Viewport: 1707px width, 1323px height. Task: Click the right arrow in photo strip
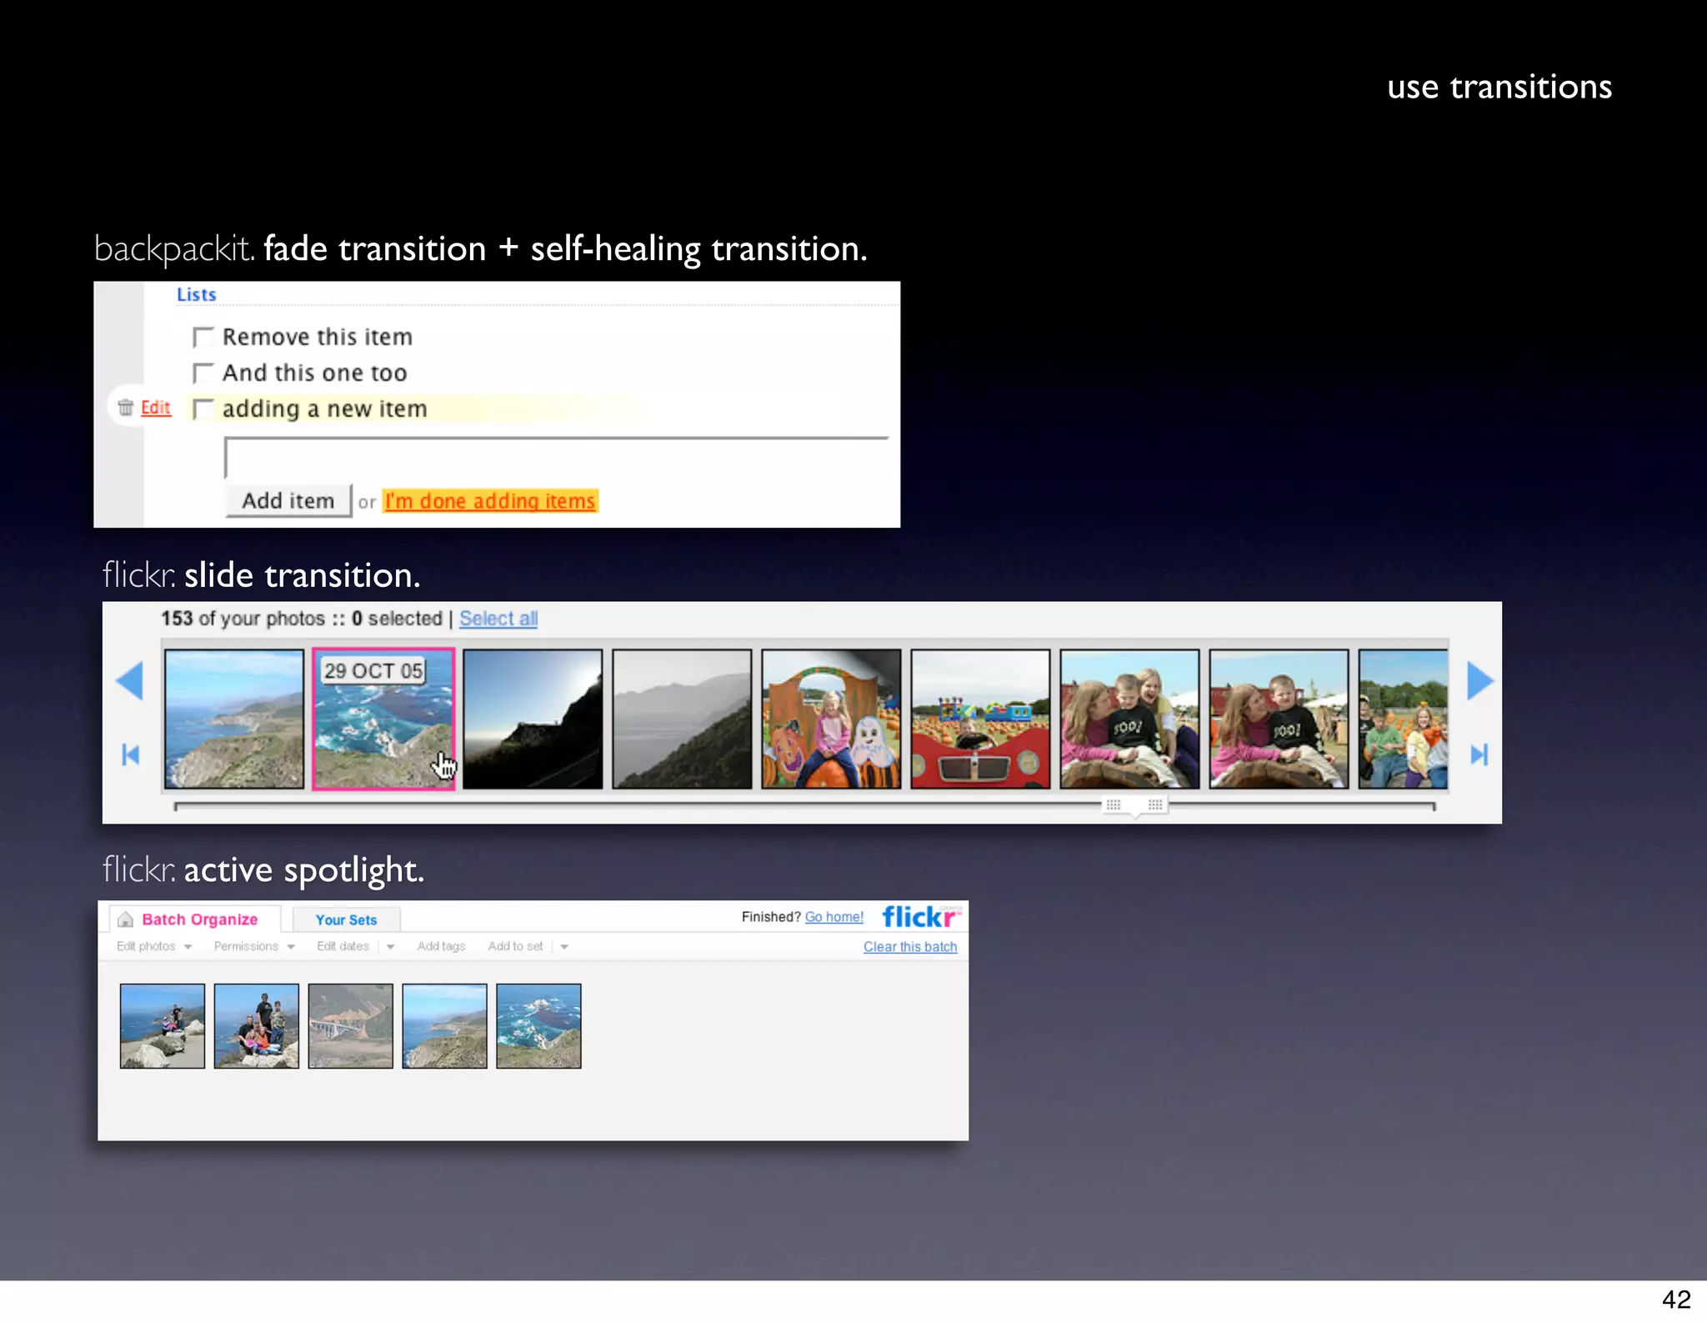point(1479,681)
